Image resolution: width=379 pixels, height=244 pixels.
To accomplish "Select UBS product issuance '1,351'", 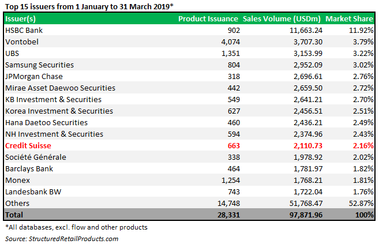I will (x=231, y=54).
